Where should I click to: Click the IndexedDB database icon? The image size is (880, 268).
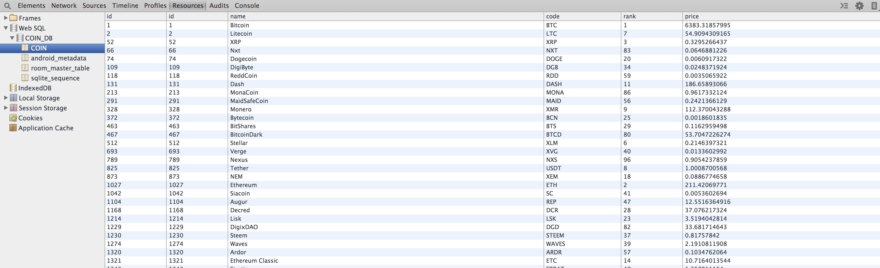click(13, 88)
